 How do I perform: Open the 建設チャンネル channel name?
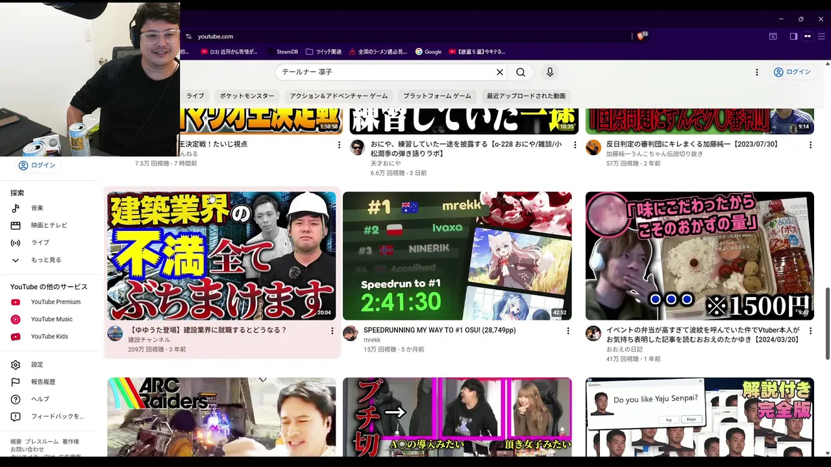[149, 340]
